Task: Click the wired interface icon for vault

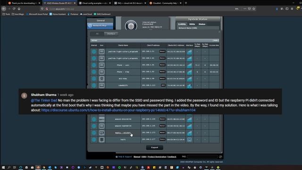Action: (x=189, y=140)
